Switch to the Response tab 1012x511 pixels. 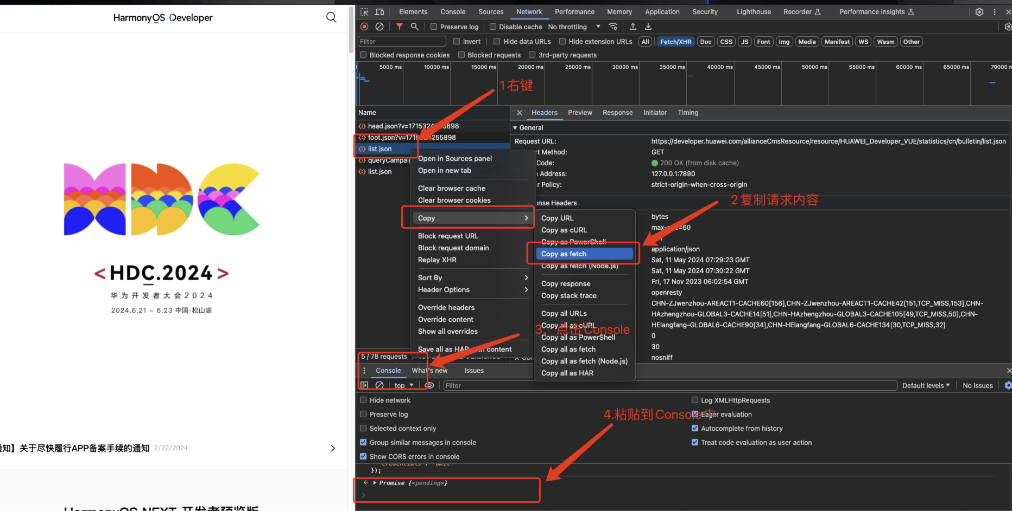(617, 113)
